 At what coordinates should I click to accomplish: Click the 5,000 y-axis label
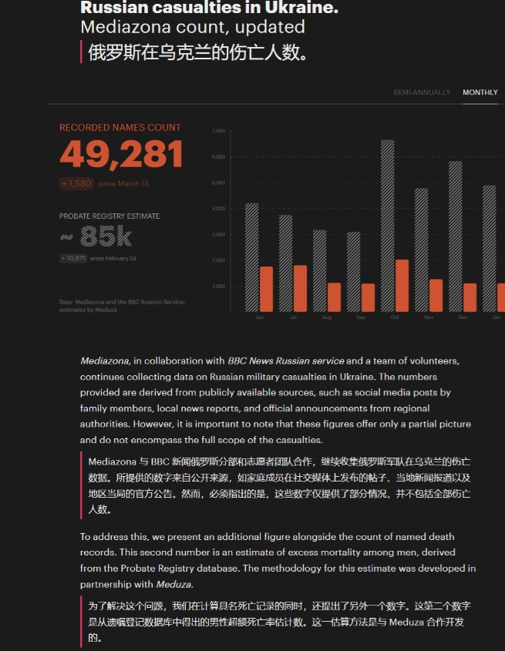point(219,183)
